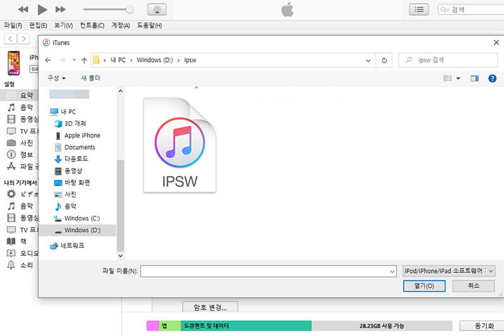This screenshot has height=336, width=504.
Task: Select 다운로드 folder in the tree
Action: (71, 159)
